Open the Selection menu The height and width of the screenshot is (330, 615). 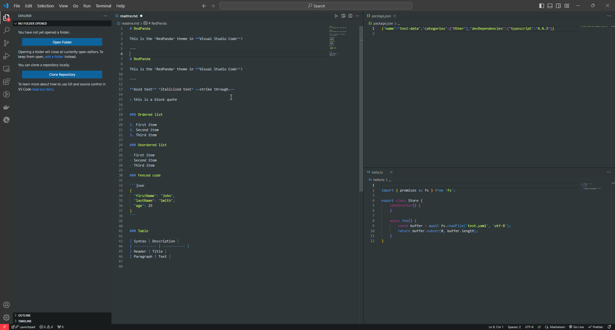45,6
